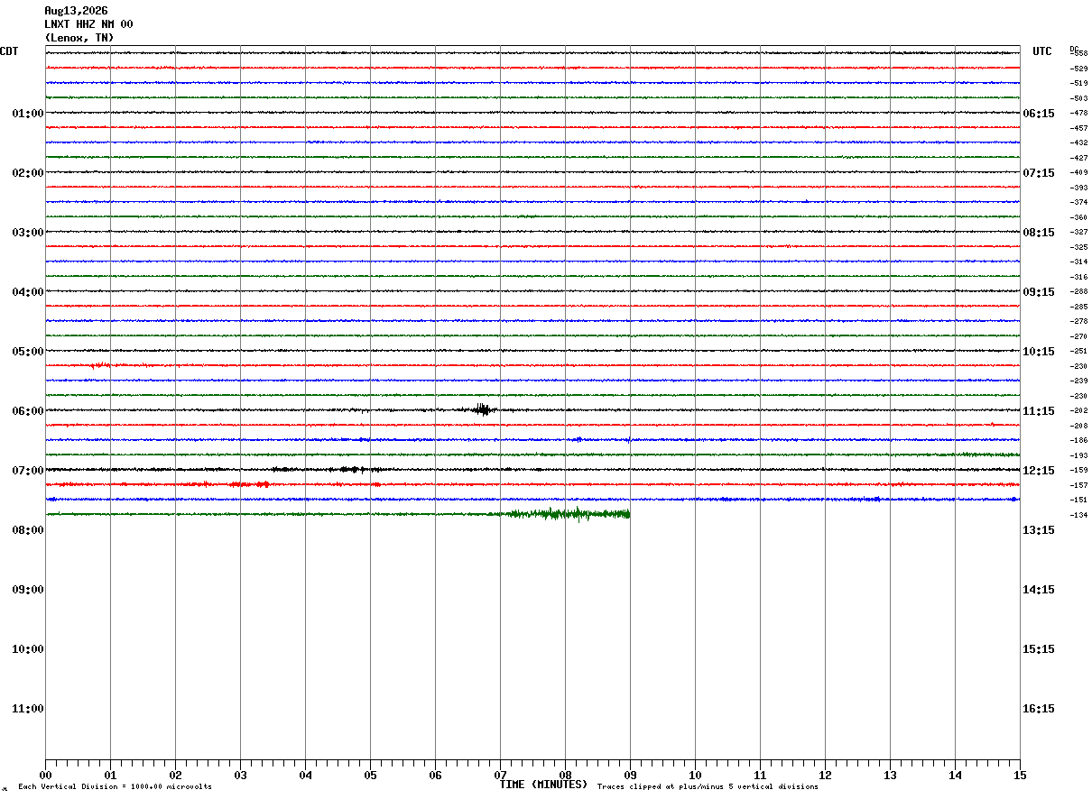Click the DC offset value -134
The image size is (1092, 799).
(1078, 515)
